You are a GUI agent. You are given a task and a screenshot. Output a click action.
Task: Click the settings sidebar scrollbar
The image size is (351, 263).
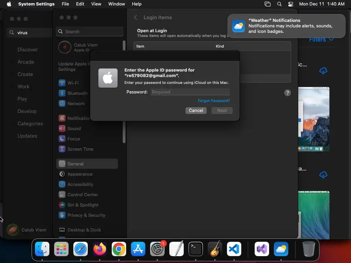[124, 92]
